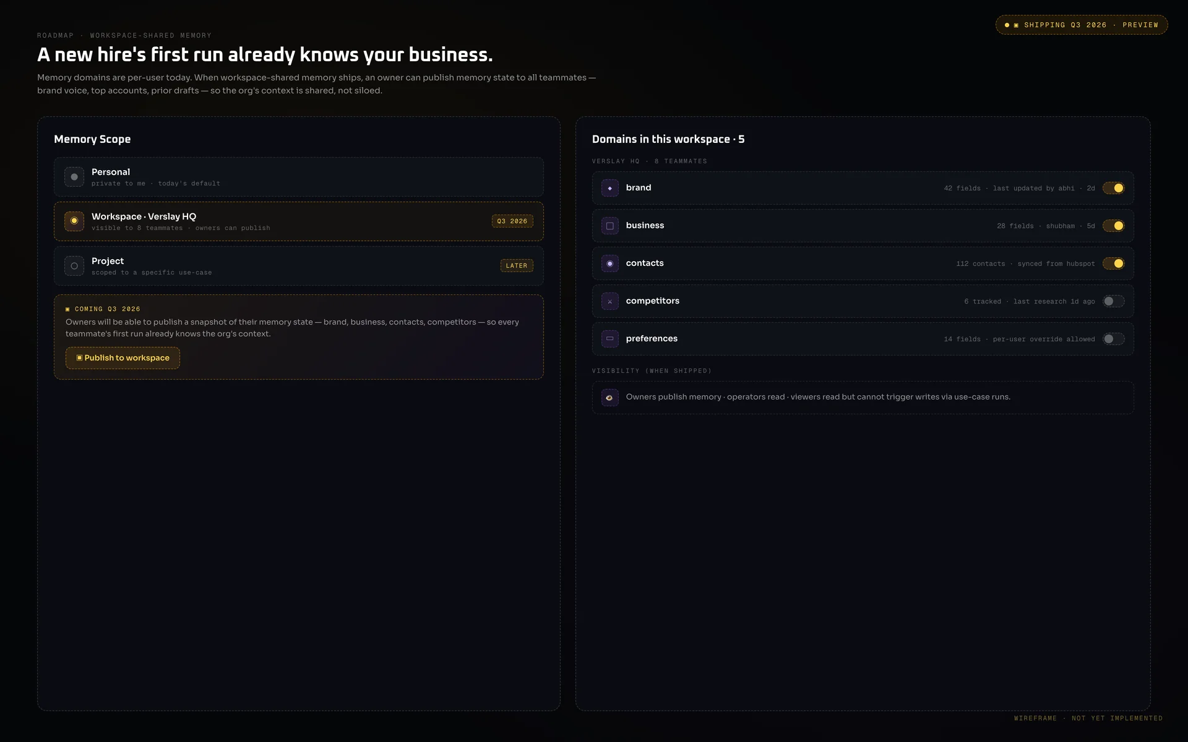1188x742 pixels.
Task: Click the business domain square icon
Action: point(610,226)
